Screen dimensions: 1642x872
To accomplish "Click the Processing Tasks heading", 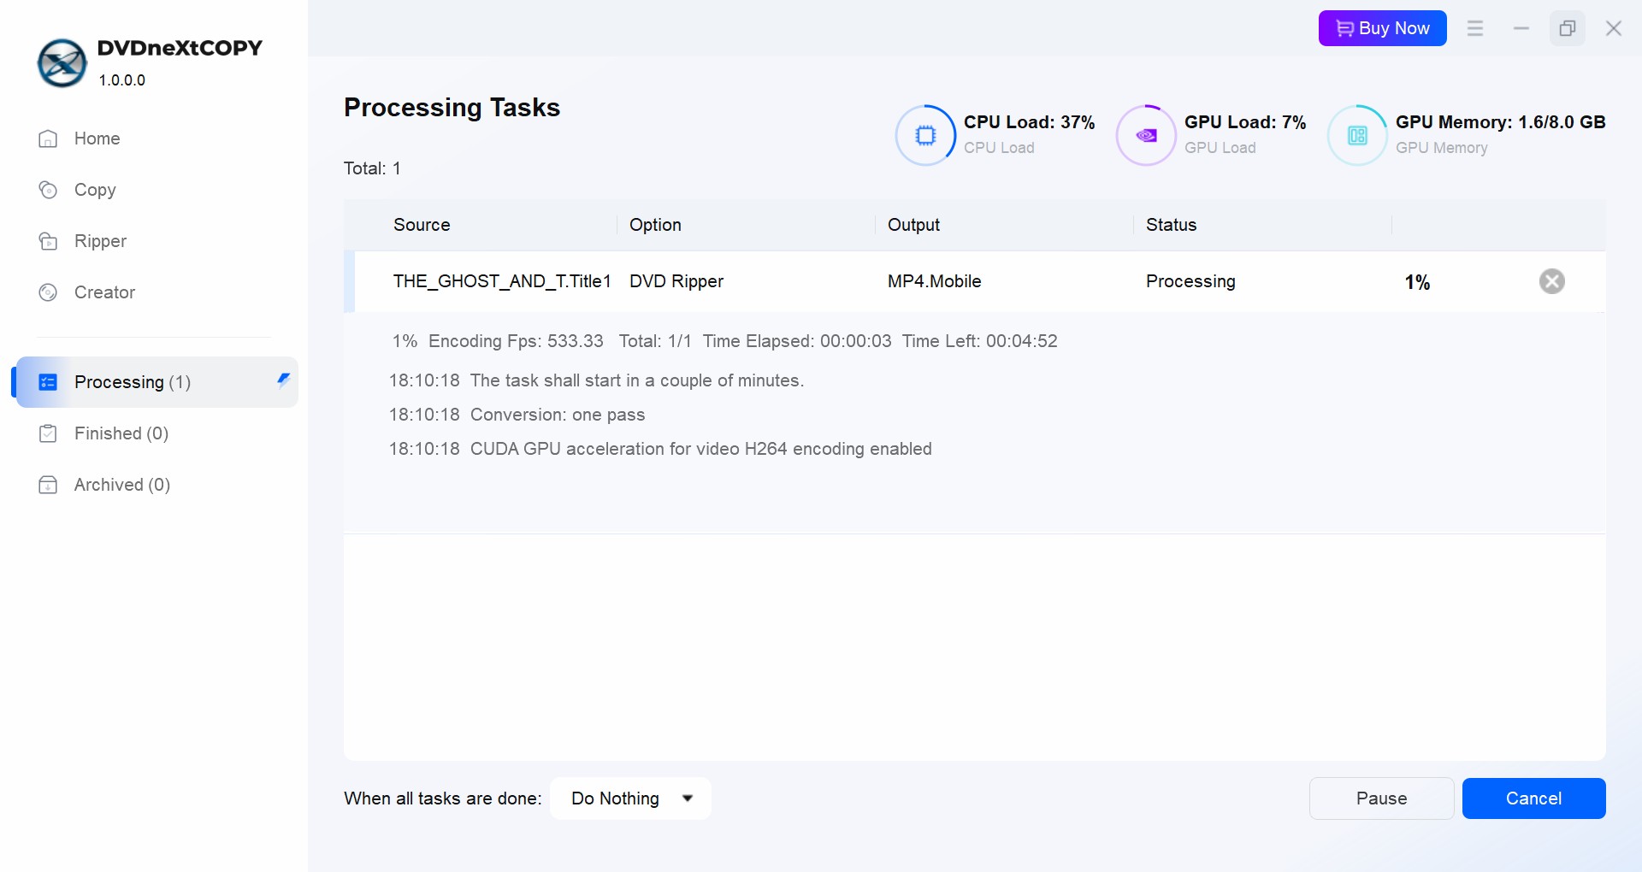I will 452,108.
